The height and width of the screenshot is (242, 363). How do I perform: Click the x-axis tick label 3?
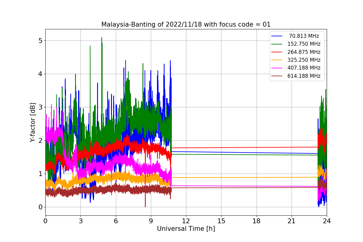tap(80, 221)
